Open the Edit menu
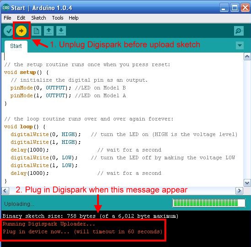 pyautogui.click(x=21, y=18)
